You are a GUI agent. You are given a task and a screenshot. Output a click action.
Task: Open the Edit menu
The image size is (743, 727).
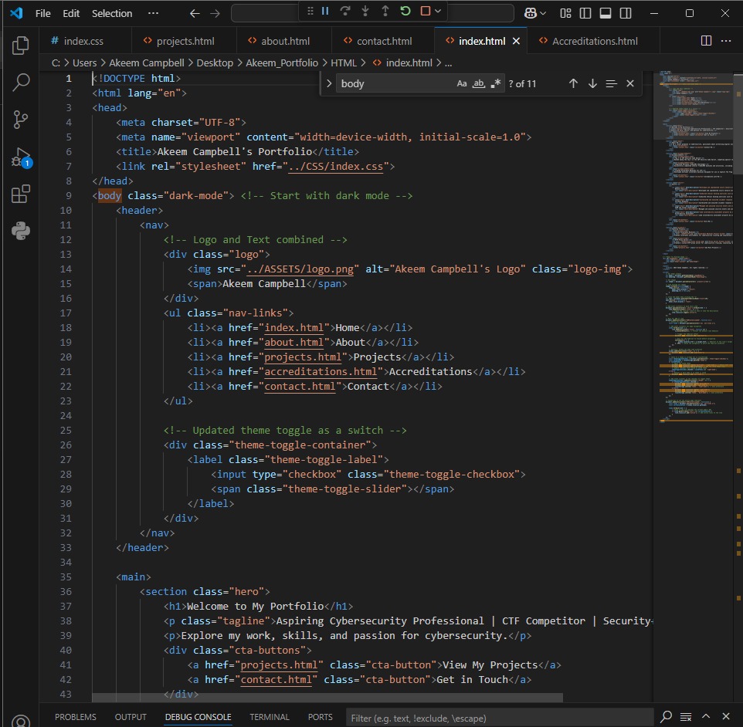coord(71,13)
